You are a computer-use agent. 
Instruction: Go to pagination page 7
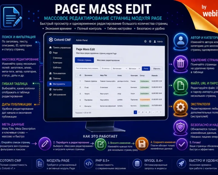click(157, 112)
